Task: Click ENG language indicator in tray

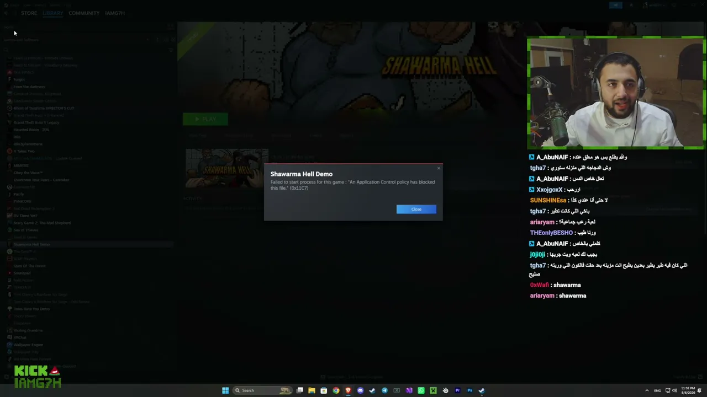Action: click(657, 390)
